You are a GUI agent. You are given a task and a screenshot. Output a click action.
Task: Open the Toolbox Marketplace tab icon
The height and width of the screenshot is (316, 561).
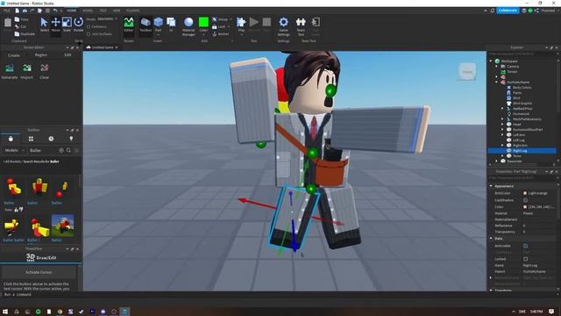11,139
